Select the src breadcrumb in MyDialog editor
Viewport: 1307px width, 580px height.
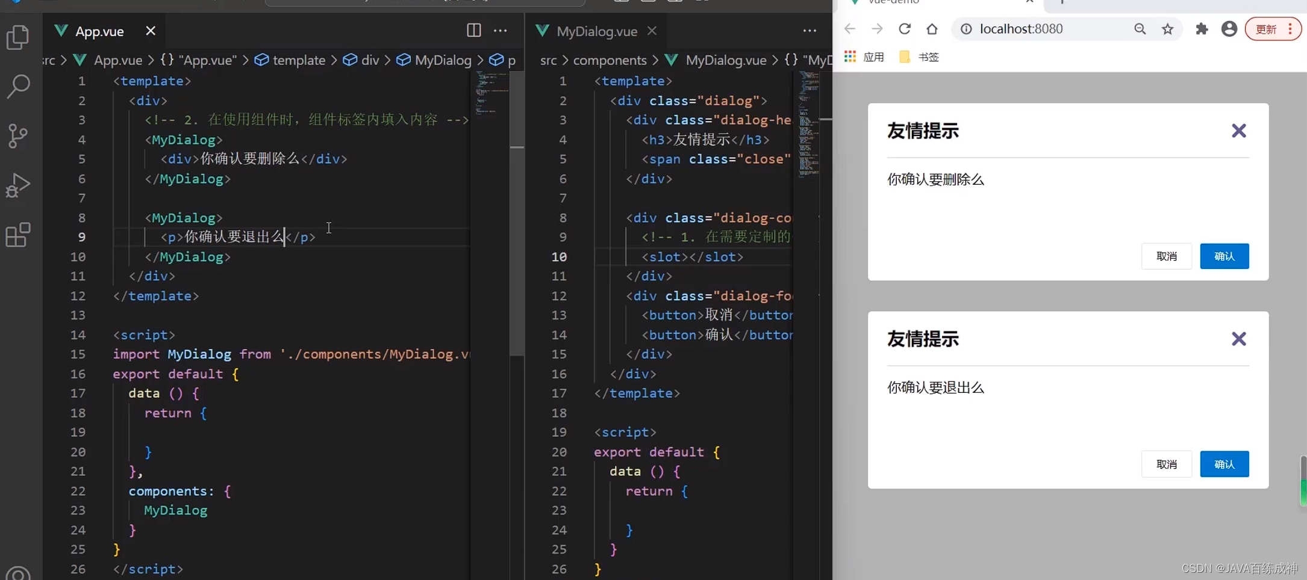(x=548, y=60)
